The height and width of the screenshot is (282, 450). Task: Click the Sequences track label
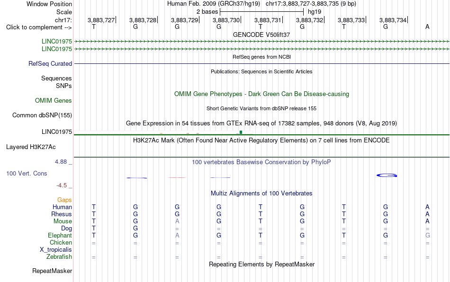tap(56, 78)
